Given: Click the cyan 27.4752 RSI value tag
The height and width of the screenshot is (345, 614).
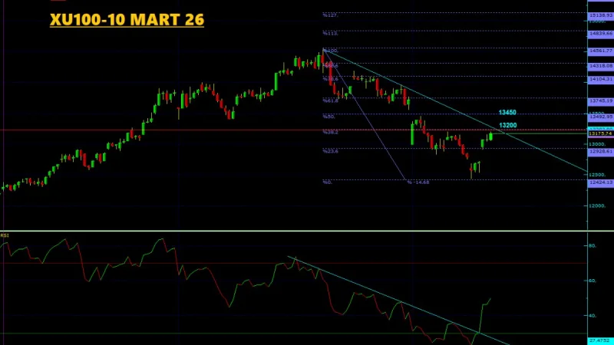Looking at the screenshot, I should (601, 341).
